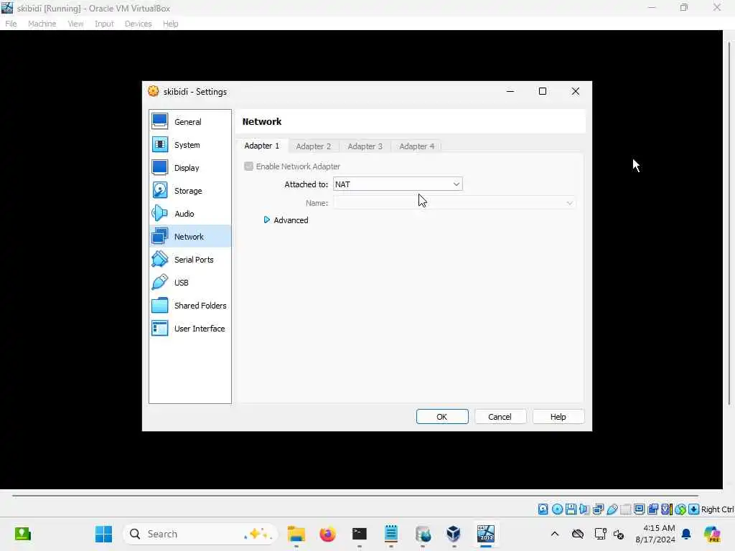Open the General settings category
This screenshot has width=735, height=551.
(189, 122)
